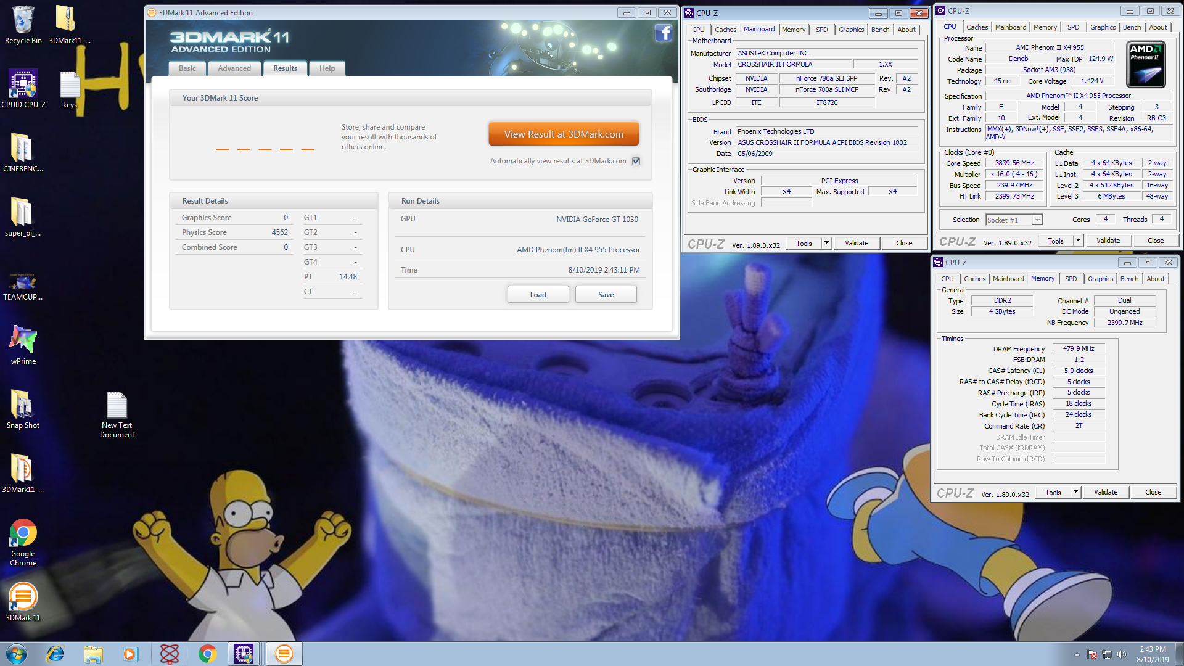Open the keys text file on desktop

(70, 89)
